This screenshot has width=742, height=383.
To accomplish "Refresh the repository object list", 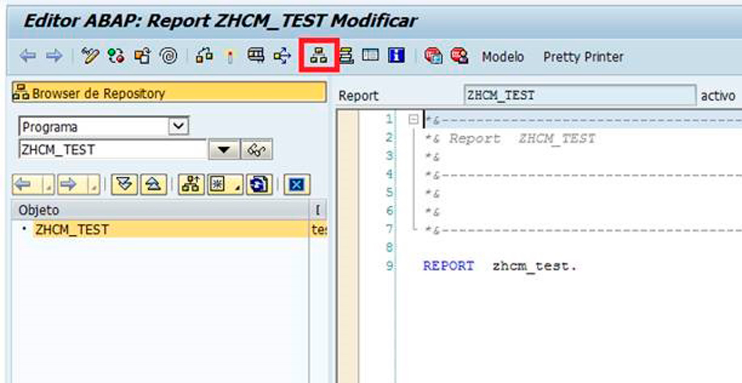I will click(259, 185).
